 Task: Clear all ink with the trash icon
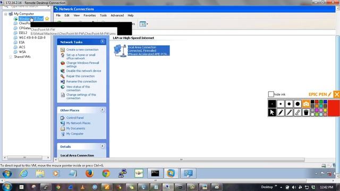tap(306, 112)
